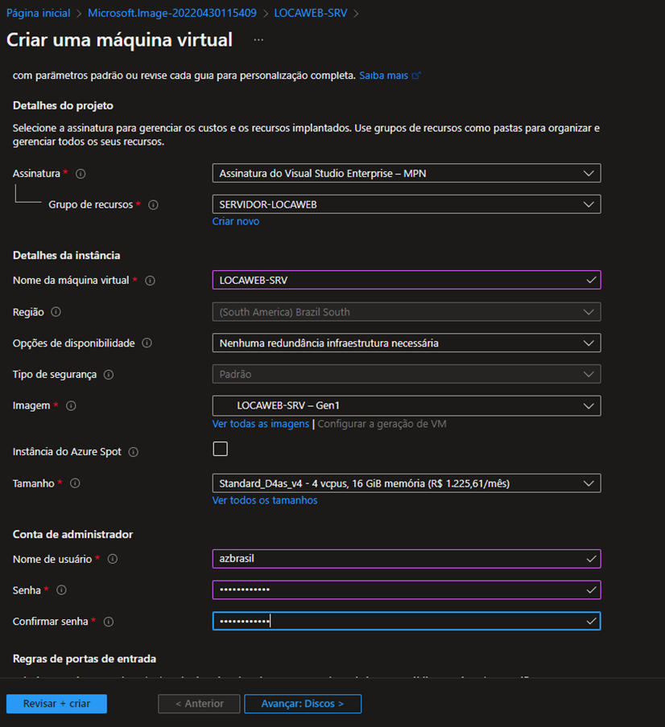This screenshot has height=727, width=665.
Task: Click the Revisar + criar button
Action: click(56, 704)
